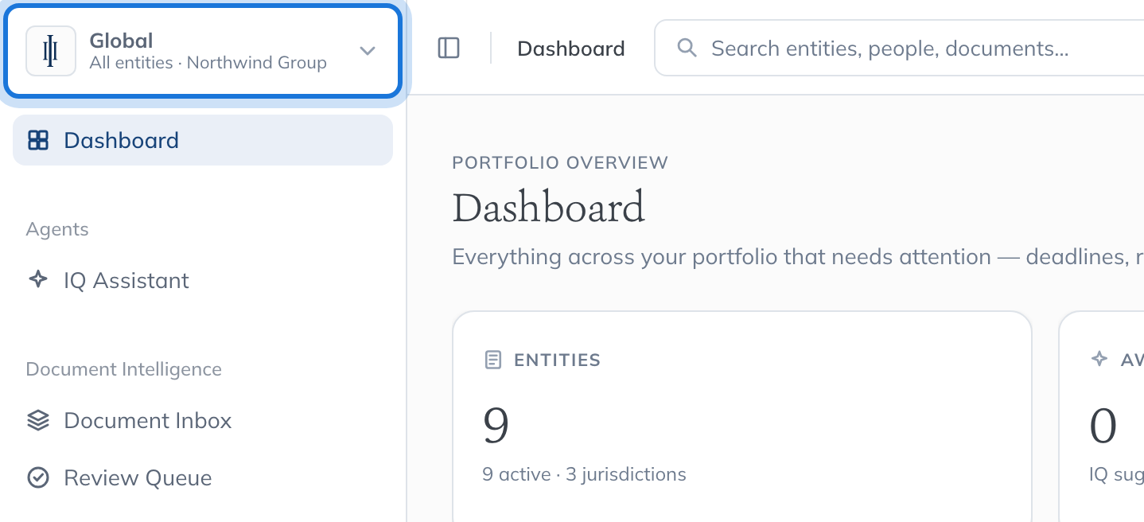
Task: Open IQ Assistant in the sidebar
Action: click(203, 280)
